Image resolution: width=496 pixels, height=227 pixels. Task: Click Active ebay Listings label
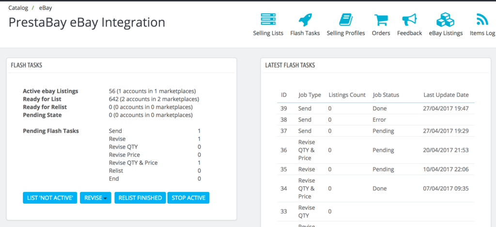(50, 91)
